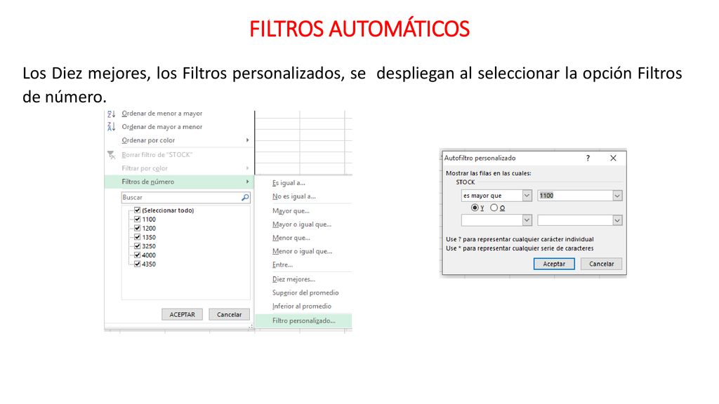Click the sort descending Z-A icon
The height and width of the screenshot is (404, 719).
112,127
